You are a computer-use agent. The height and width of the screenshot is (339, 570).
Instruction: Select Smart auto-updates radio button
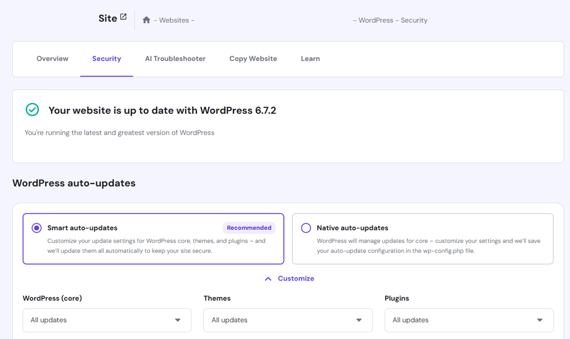pyautogui.click(x=36, y=228)
